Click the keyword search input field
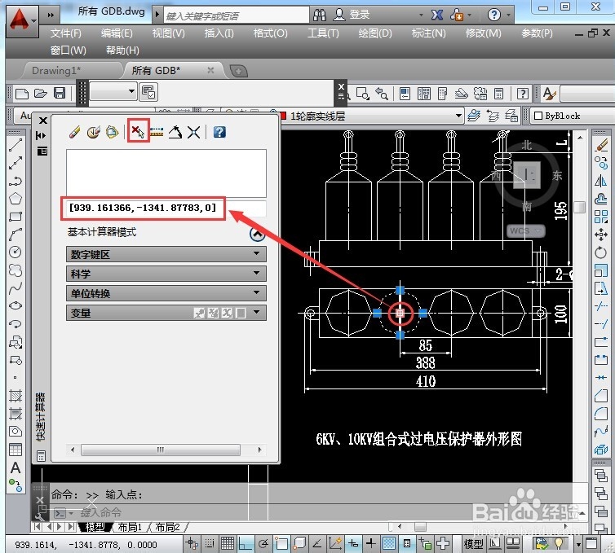Screen dimensions: 615x553 (x=236, y=15)
